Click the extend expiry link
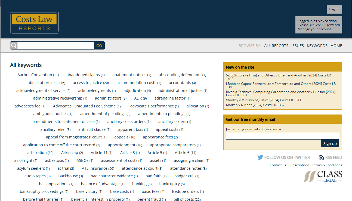The width and height of the screenshot is (352, 201). (x=333, y=25)
